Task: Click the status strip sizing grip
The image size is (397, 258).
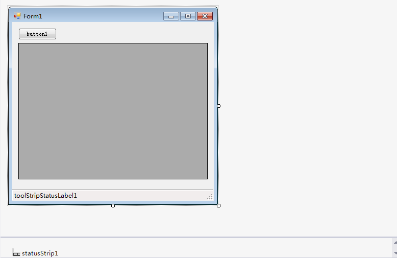Action: coord(210,197)
